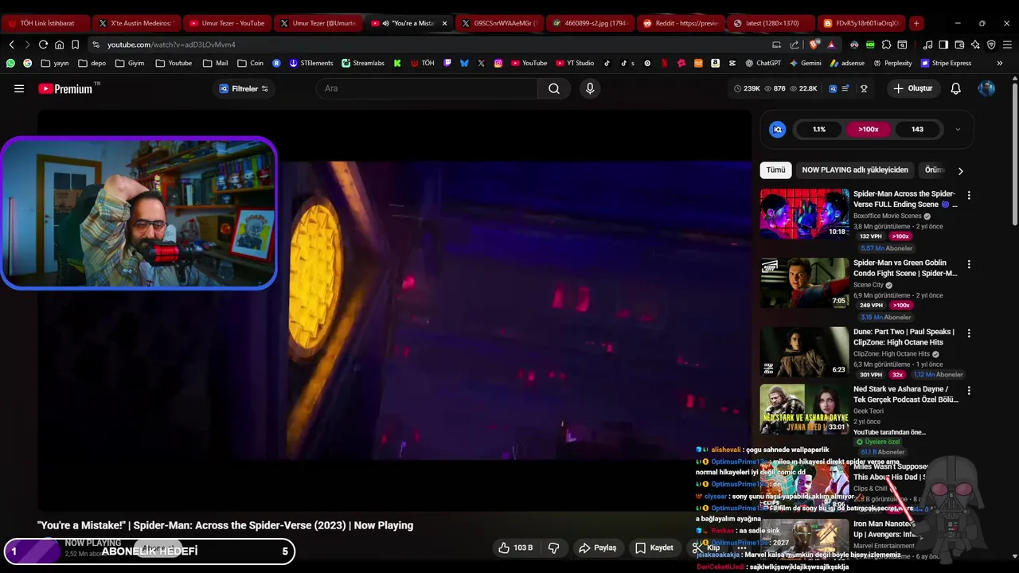Show more bookmarks overflow chevron
The height and width of the screenshot is (573, 1019).
click(1000, 63)
